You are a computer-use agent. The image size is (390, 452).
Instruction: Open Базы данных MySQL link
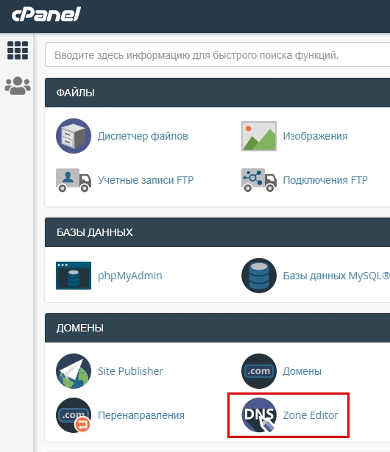tap(336, 276)
